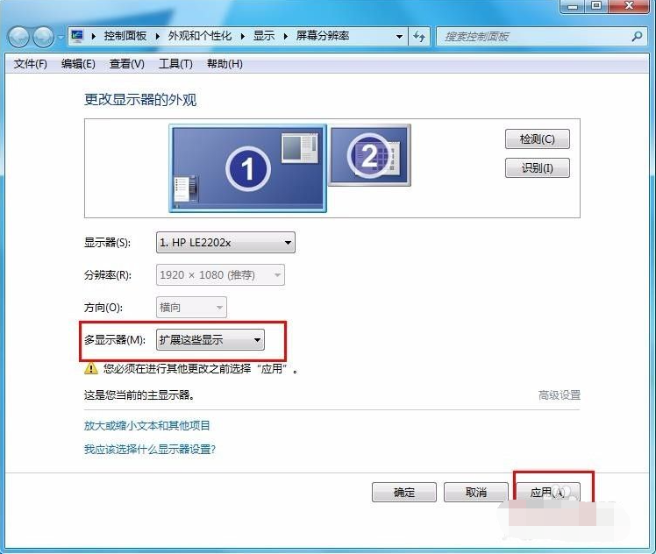
Task: Click the Back navigation arrow button
Action: pos(19,37)
